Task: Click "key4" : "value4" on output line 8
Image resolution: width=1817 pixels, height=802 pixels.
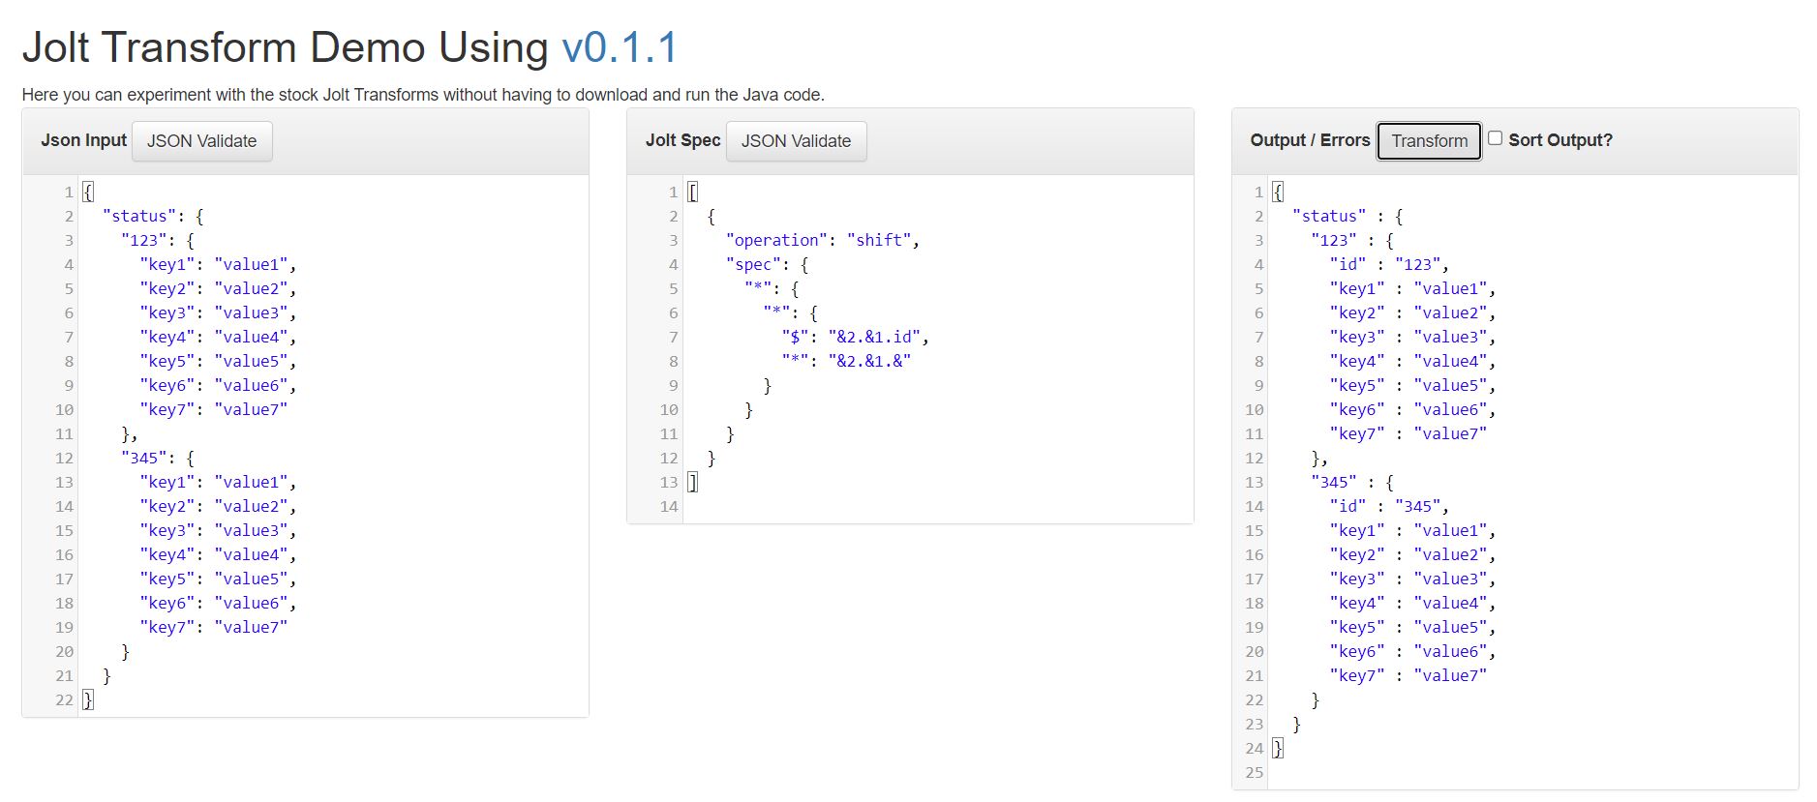Action: 1412,361
